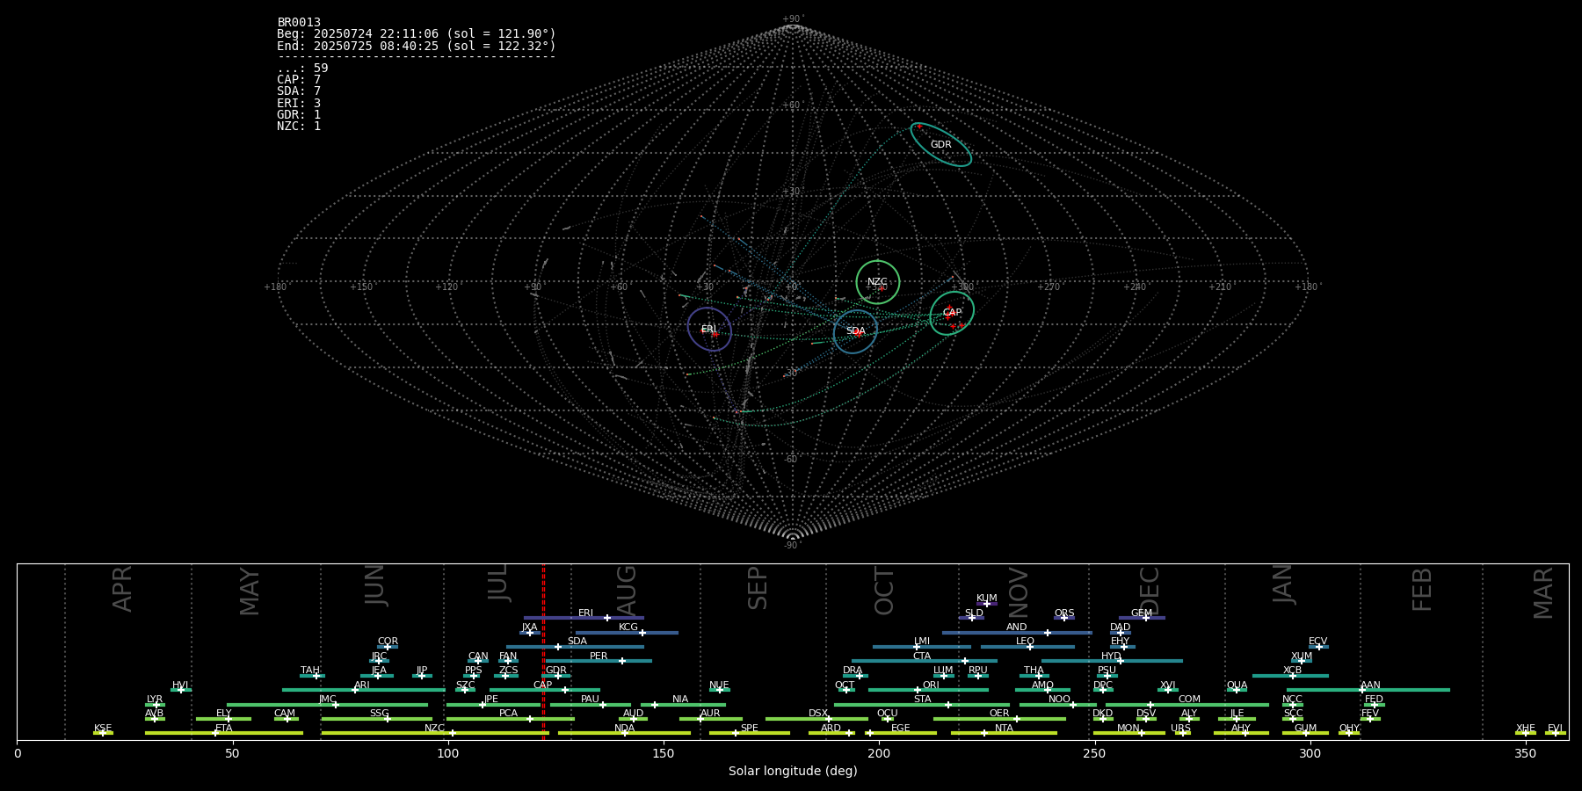Viewport: 1582px width, 791px height.
Task: Click the STA shower bar in timeline
Action: click(x=922, y=705)
